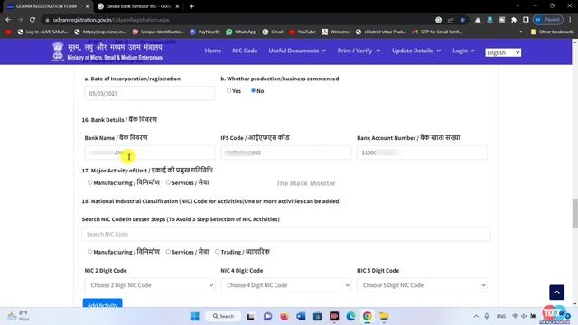Open the Chat icon in taskbar
Viewport: 578px width, 325px height.
point(267,316)
